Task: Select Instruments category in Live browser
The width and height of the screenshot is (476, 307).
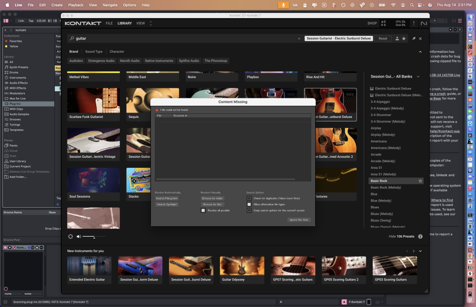Action: click(18, 77)
